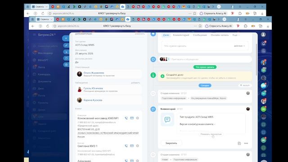Click the second blue side button under the close button
288x162 pixels.
click(66, 52)
